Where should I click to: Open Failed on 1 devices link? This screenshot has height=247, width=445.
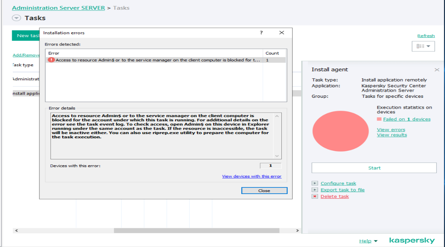407,119
